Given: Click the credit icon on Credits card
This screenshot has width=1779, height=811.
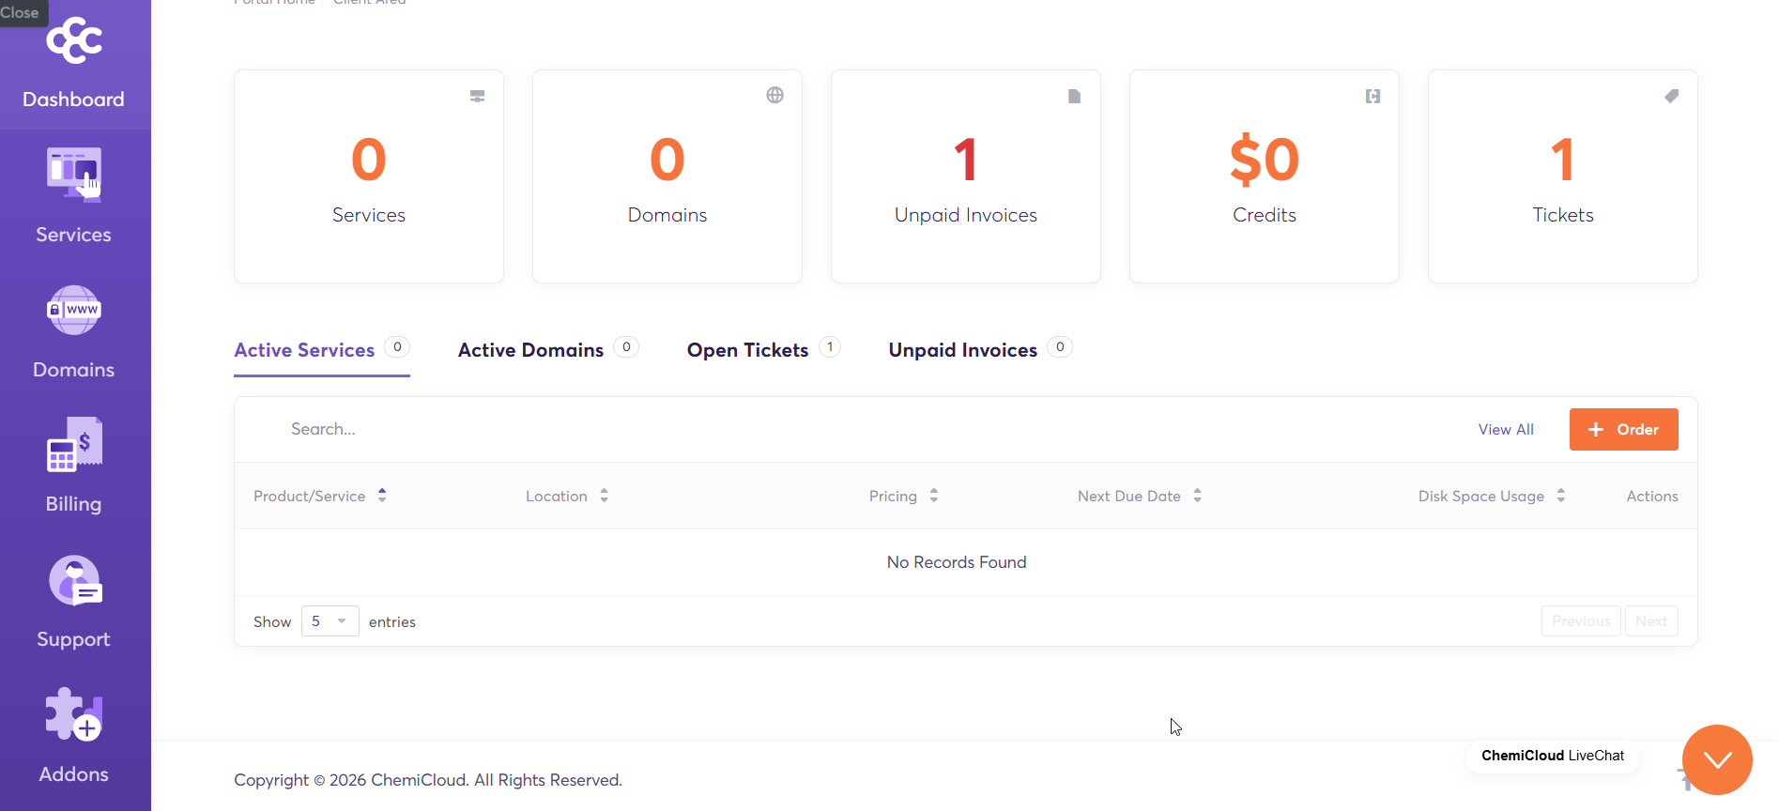Looking at the screenshot, I should [1373, 96].
